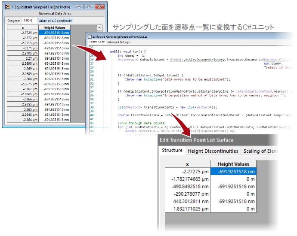Select the x cell -2.266 µm
The image size is (297, 236).
pos(23,99)
